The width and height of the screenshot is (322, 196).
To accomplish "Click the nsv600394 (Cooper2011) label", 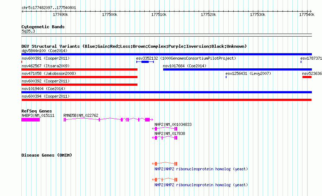I will pos(46,96).
